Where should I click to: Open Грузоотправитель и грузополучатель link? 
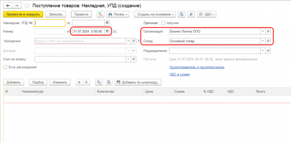[197, 67]
